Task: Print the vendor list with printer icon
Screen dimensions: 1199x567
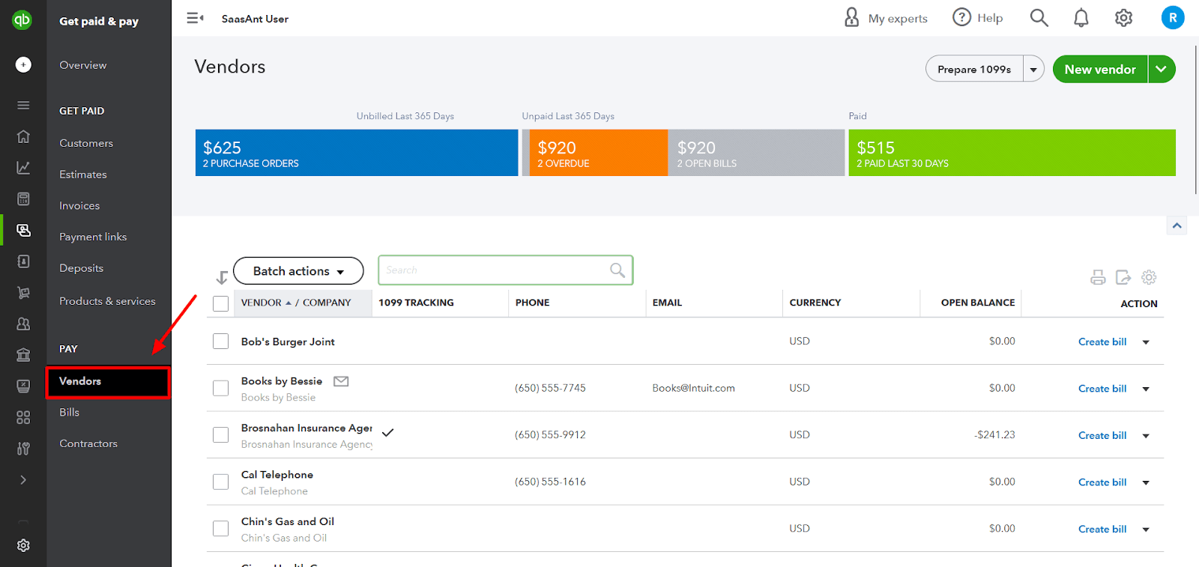Action: 1098,278
